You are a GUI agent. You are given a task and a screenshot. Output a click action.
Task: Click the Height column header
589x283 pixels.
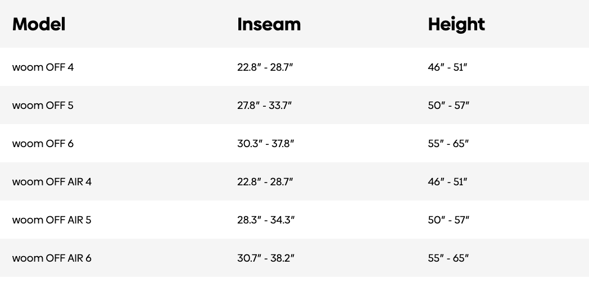click(456, 24)
